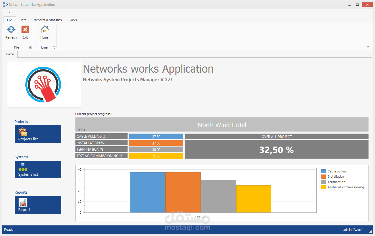The width and height of the screenshot is (375, 236).
Task: Switch to the File ribbon tab
Action: (9, 20)
